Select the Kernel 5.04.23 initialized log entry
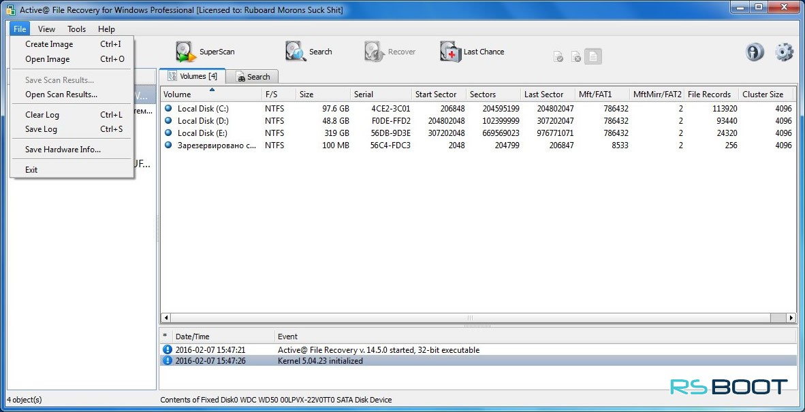805x412 pixels. pos(479,361)
